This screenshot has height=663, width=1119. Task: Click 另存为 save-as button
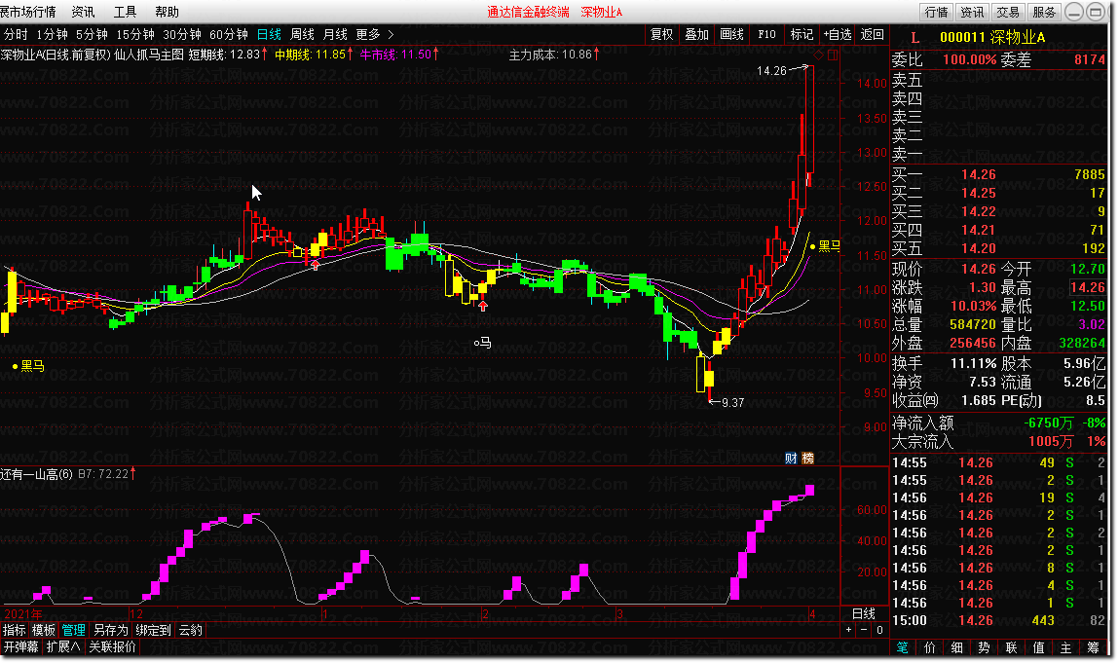[111, 630]
